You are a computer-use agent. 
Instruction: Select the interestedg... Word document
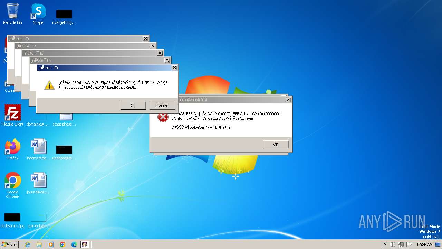(38, 149)
